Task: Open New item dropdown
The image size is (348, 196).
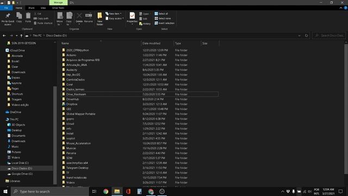Action: (x=114, y=14)
